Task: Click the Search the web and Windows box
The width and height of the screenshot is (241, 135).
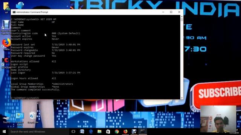Action: click(39, 132)
